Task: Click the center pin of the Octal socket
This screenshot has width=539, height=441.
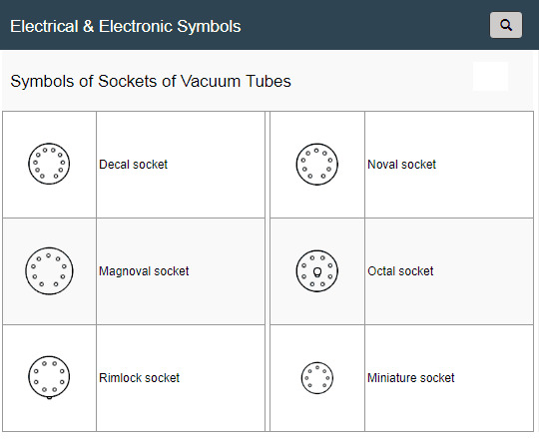Action: [317, 272]
